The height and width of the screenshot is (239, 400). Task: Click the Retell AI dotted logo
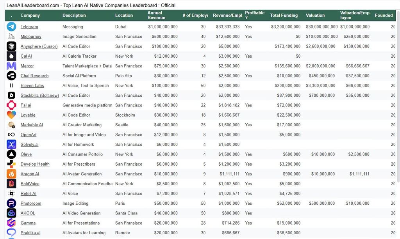click(x=11, y=193)
